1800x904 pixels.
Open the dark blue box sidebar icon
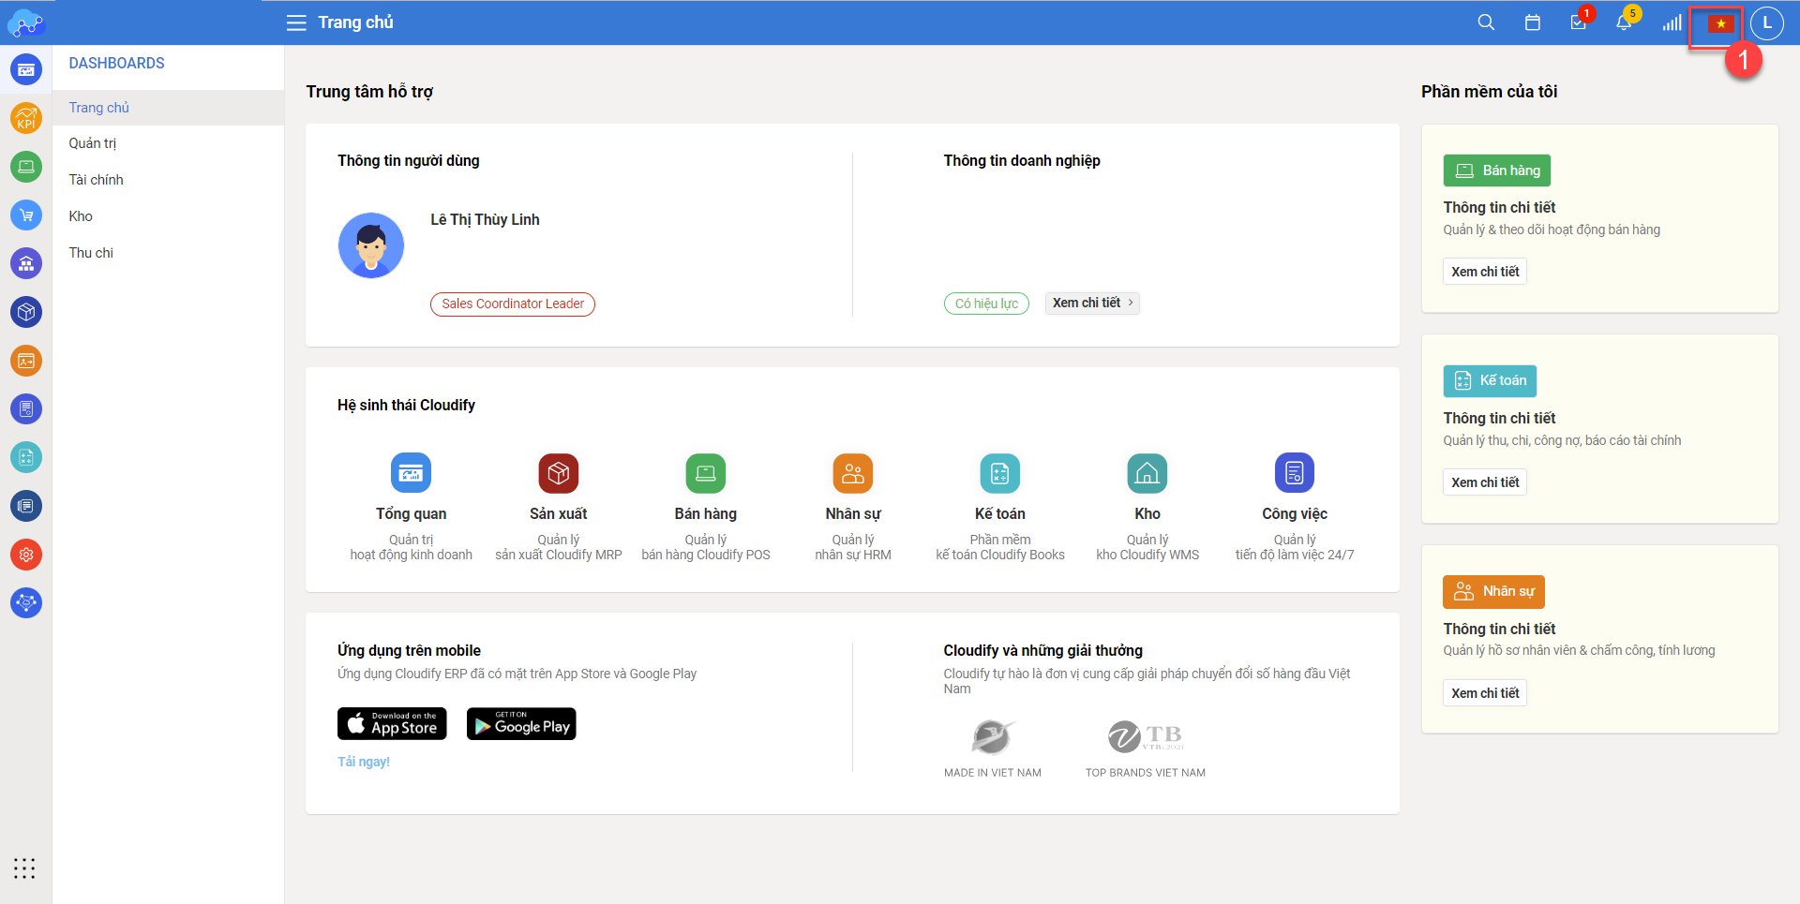pos(26,312)
